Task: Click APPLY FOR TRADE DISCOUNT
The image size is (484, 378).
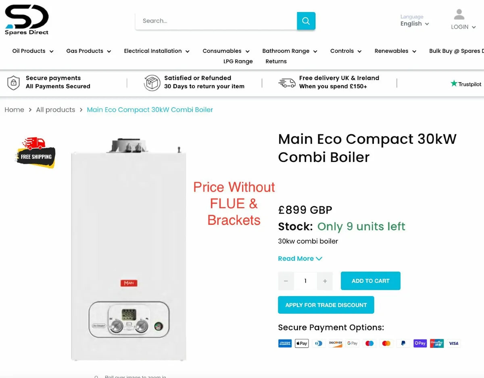Action: coord(326,305)
